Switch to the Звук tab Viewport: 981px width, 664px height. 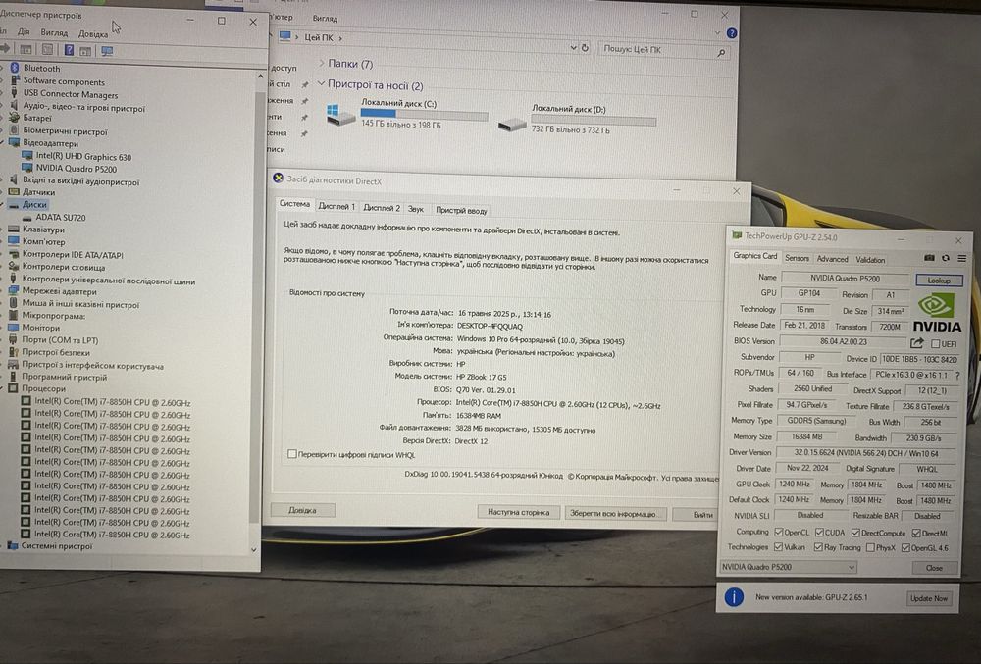(415, 209)
